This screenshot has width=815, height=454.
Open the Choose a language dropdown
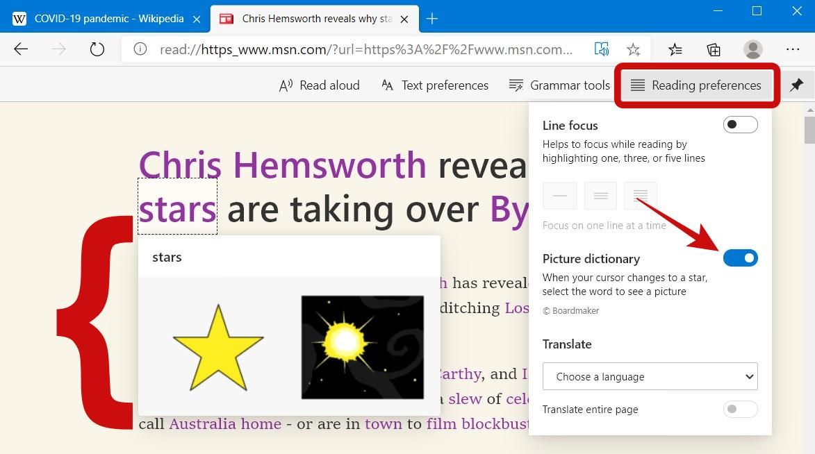(x=650, y=377)
